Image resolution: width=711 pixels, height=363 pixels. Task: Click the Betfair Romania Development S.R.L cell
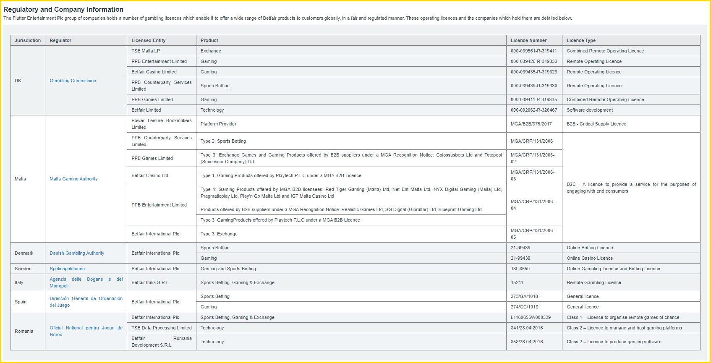coord(162,342)
